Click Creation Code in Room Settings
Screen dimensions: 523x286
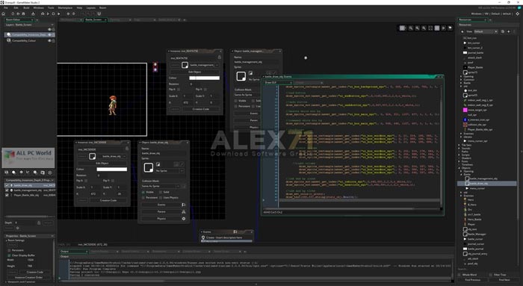[34, 273]
